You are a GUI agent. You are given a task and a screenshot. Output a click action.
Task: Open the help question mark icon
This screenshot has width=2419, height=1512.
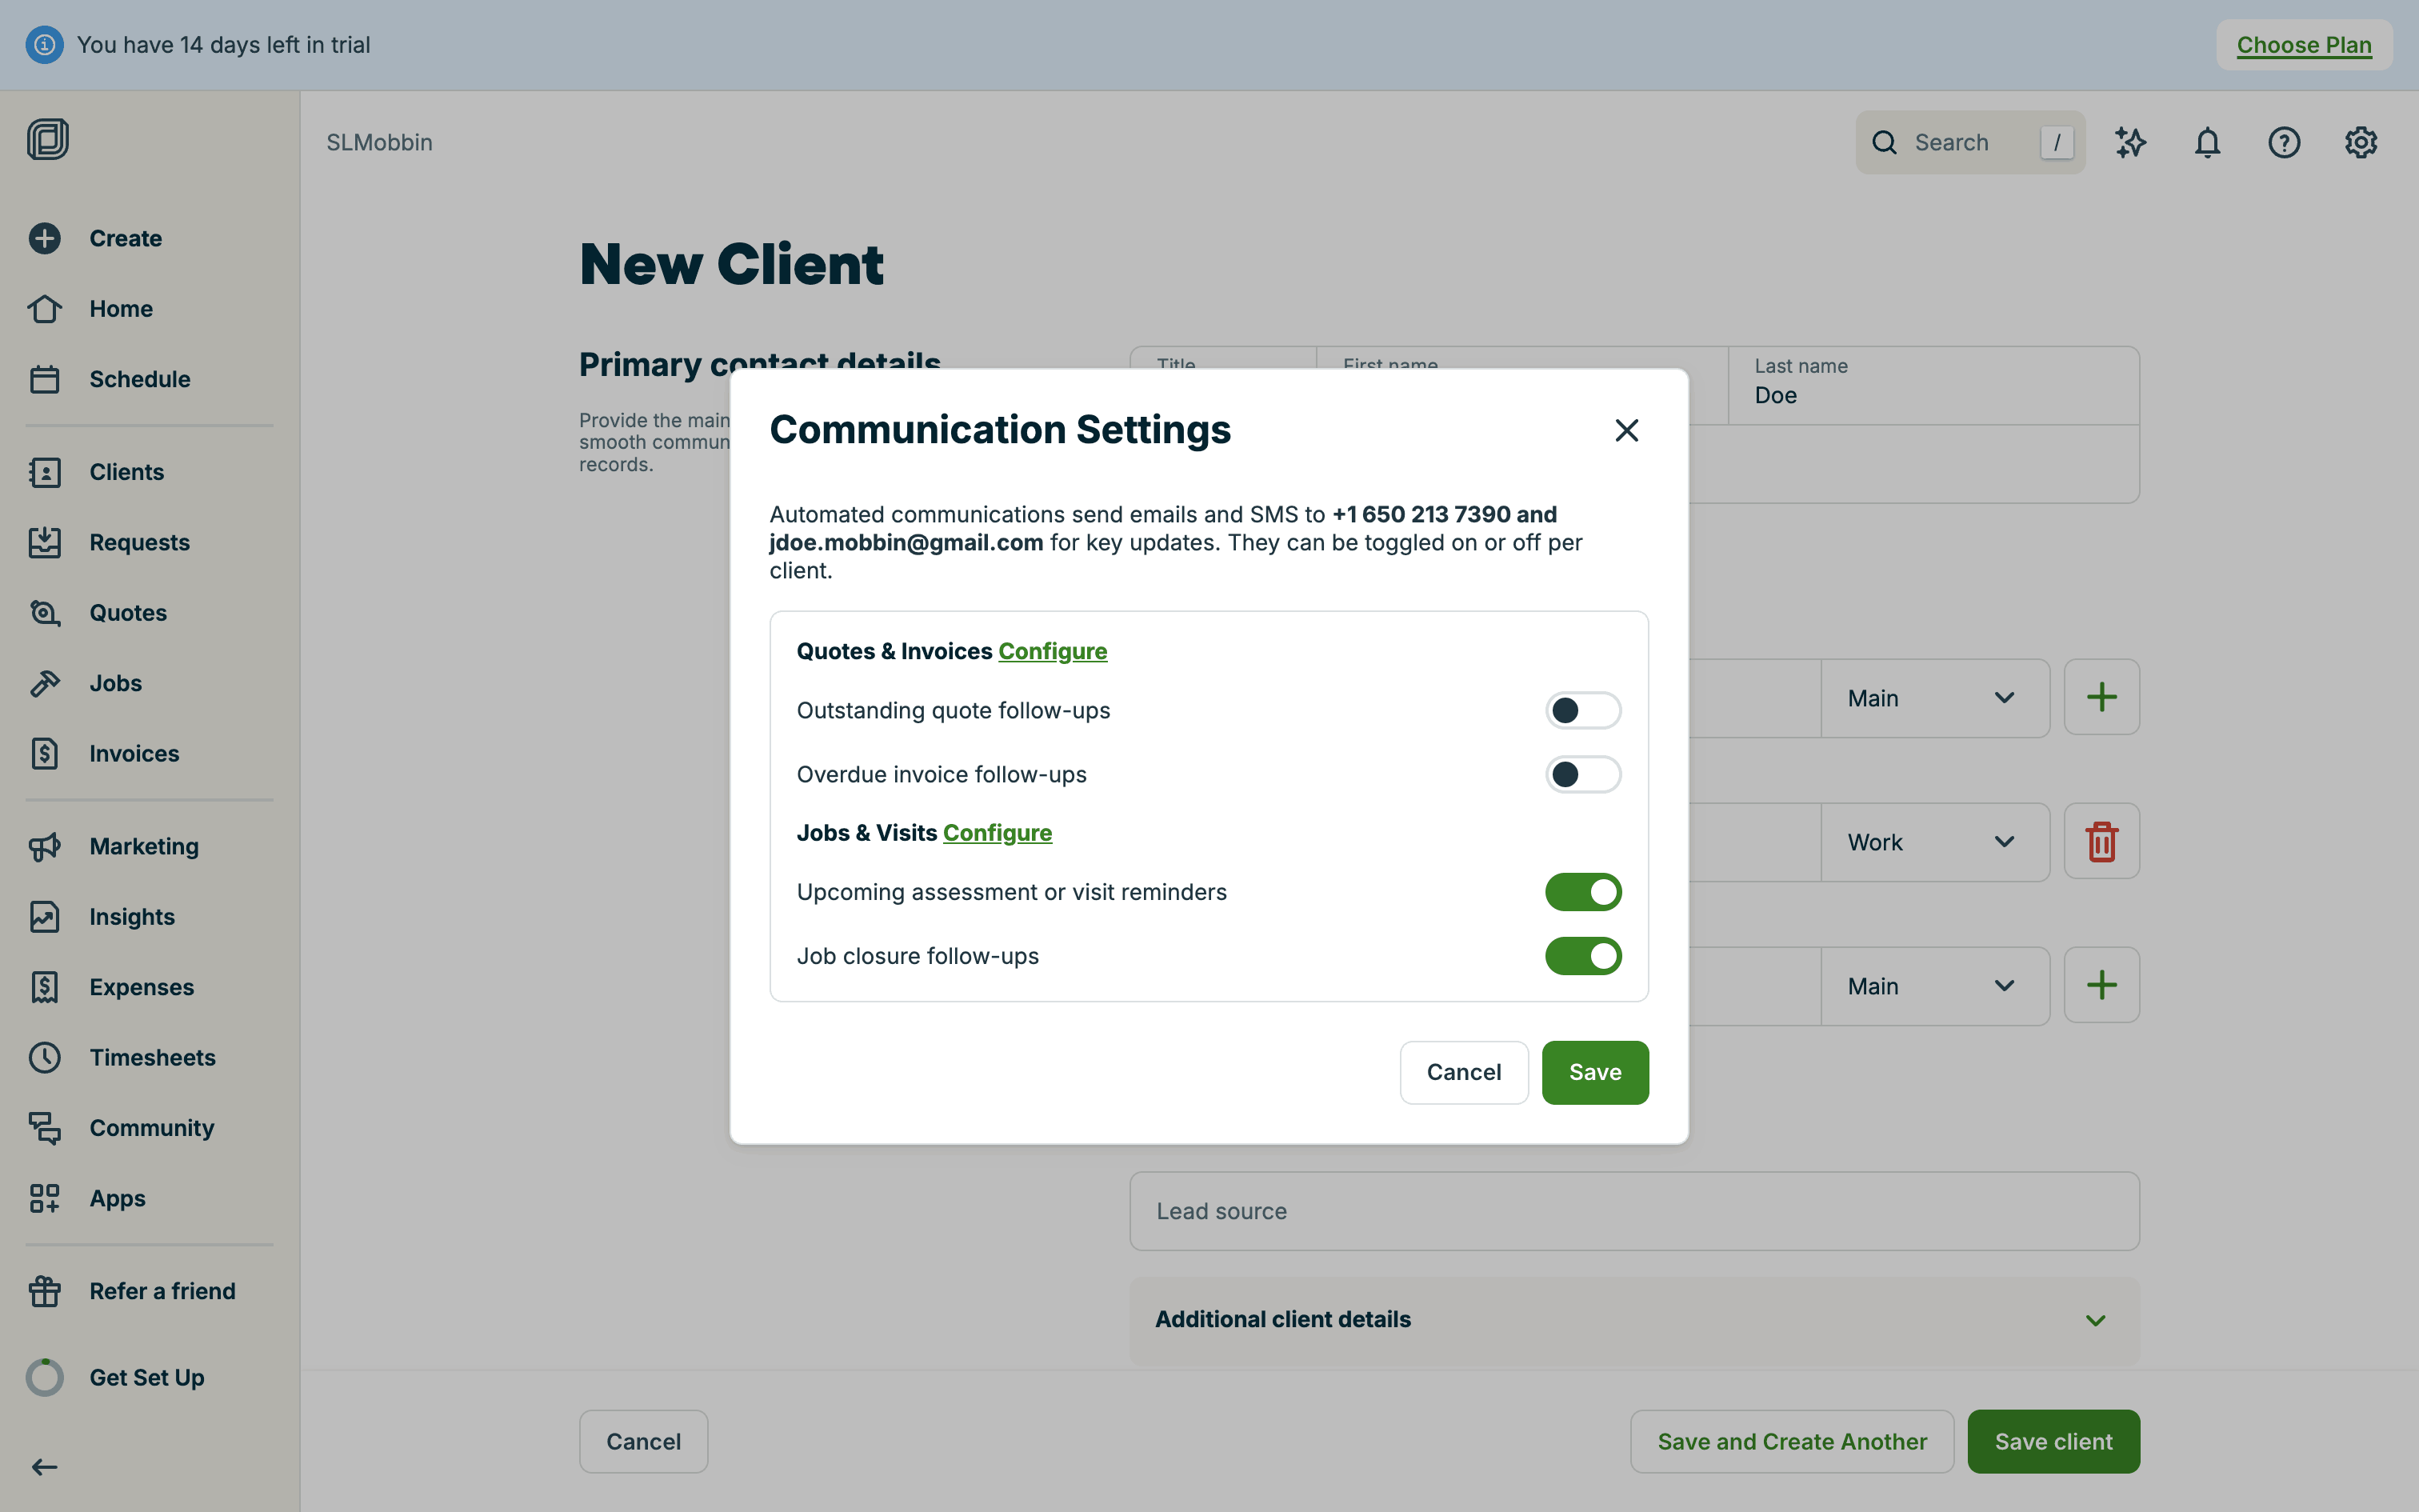(2284, 143)
